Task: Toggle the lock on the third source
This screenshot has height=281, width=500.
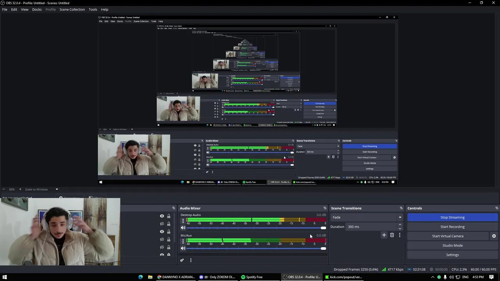Action: pos(169,231)
